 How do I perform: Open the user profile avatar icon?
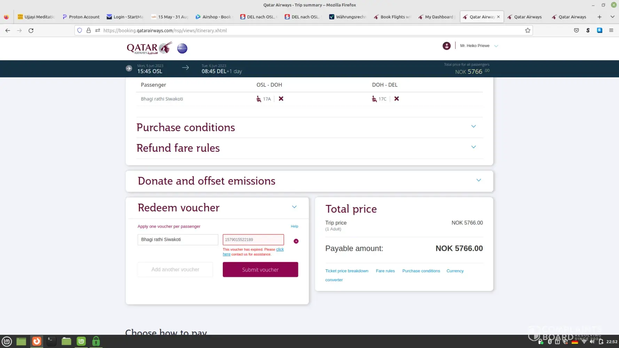pyautogui.click(x=446, y=46)
